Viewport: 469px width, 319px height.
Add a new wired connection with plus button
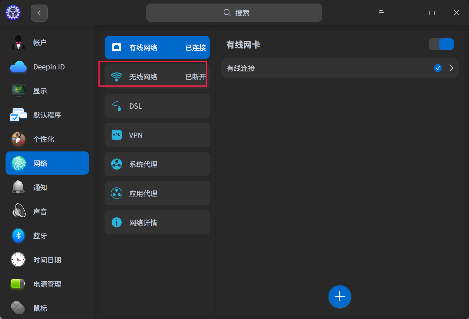point(340,296)
